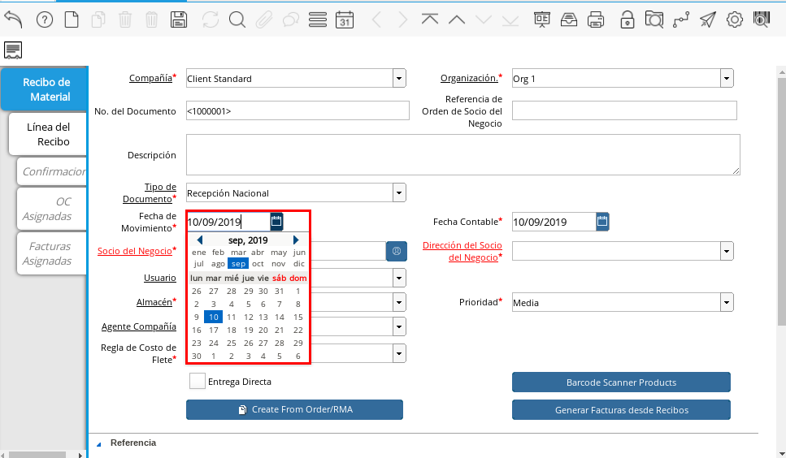The width and height of the screenshot is (786, 458).
Task: Click the lock record padlock icon
Action: [627, 20]
